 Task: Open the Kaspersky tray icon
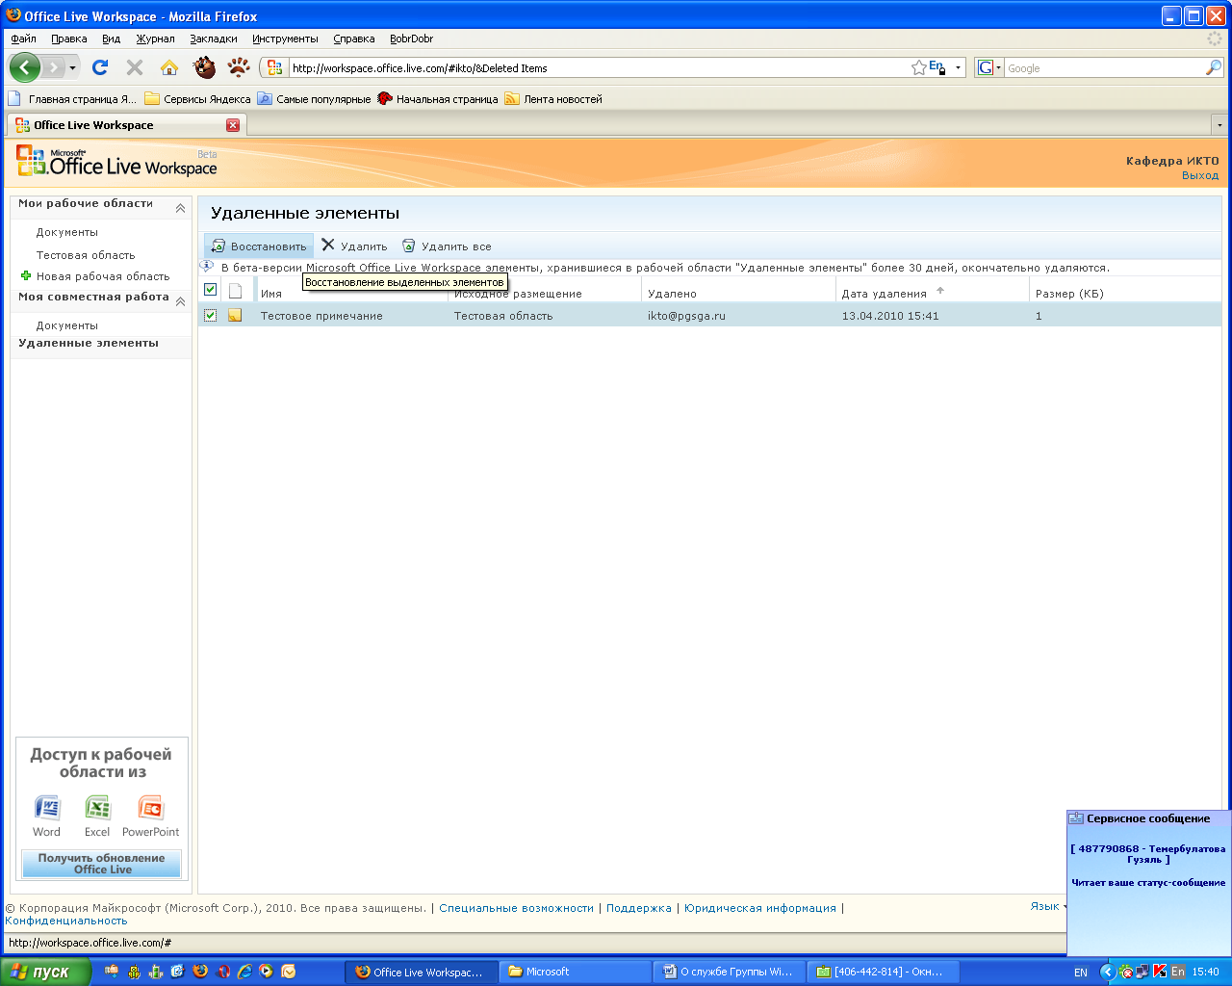pyautogui.click(x=1159, y=972)
